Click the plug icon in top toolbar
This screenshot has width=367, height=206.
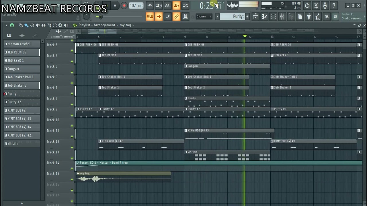tap(309, 17)
